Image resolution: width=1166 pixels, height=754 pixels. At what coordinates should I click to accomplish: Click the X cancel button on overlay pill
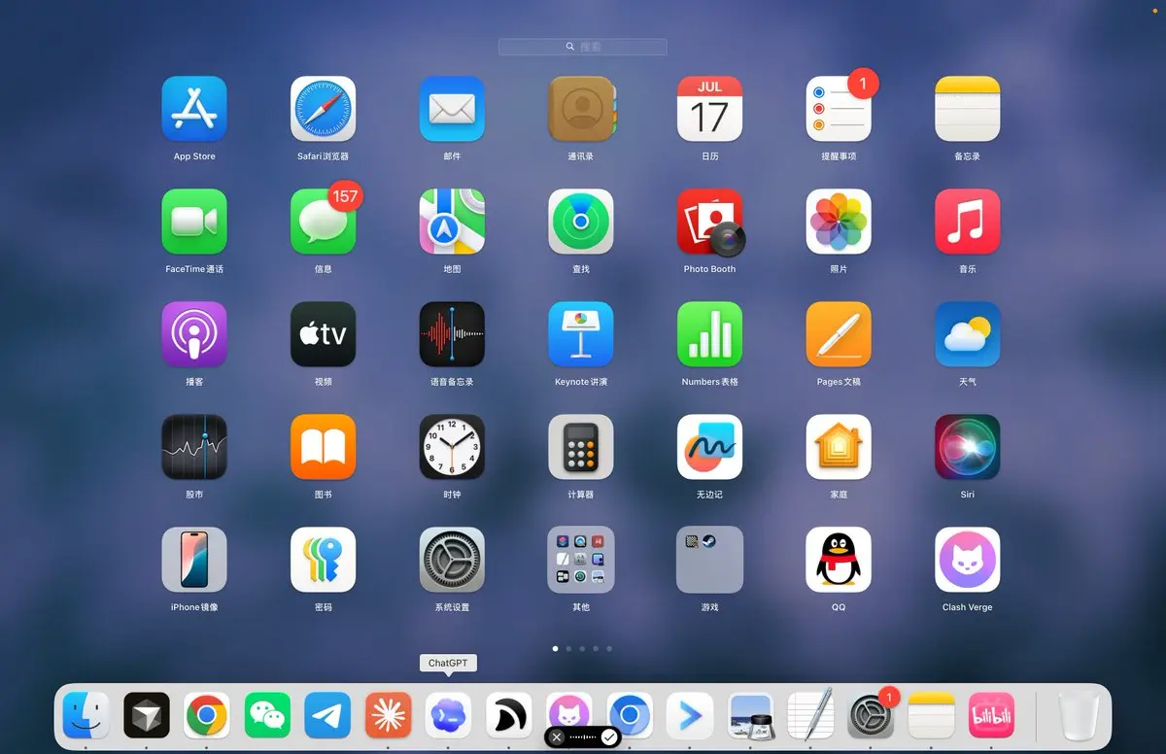[557, 737]
